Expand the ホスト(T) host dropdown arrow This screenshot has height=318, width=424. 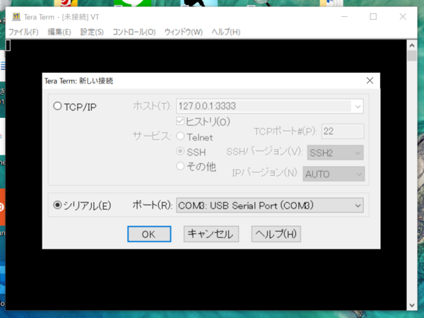358,106
